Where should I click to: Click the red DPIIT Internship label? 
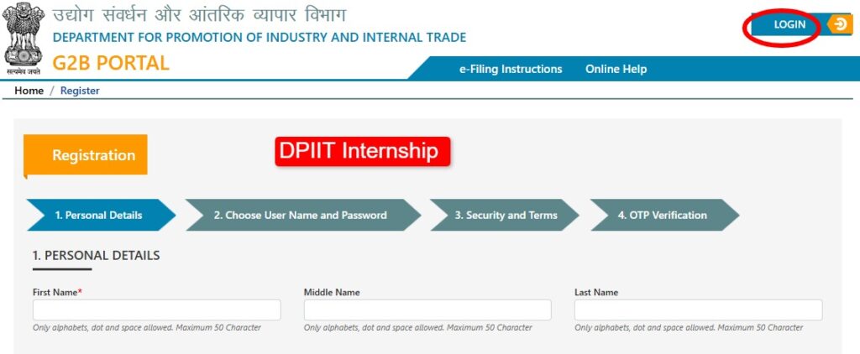[363, 151]
